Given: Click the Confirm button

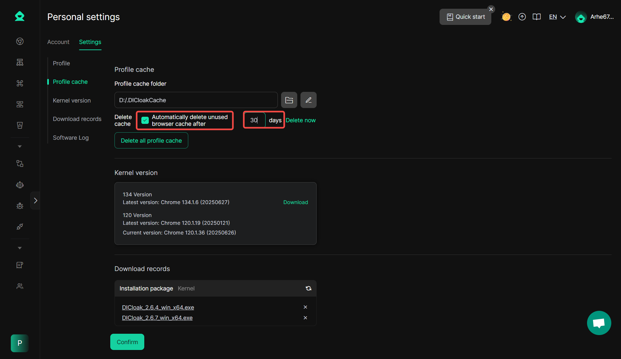Looking at the screenshot, I should click(127, 342).
